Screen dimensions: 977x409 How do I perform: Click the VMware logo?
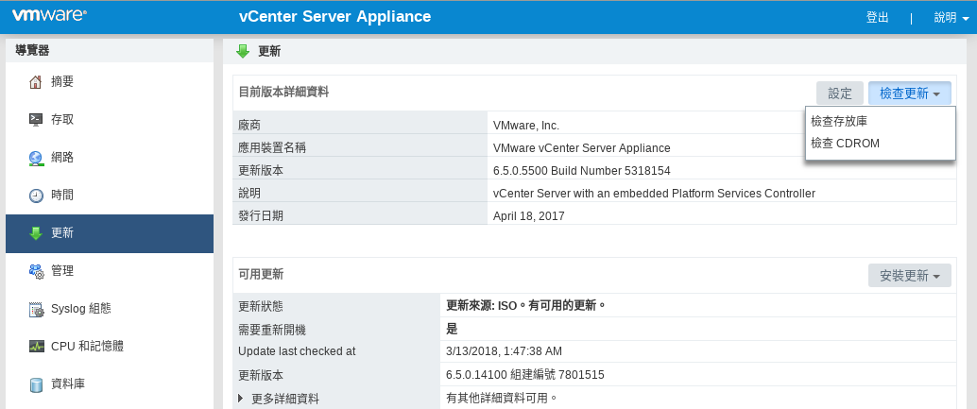tap(49, 15)
